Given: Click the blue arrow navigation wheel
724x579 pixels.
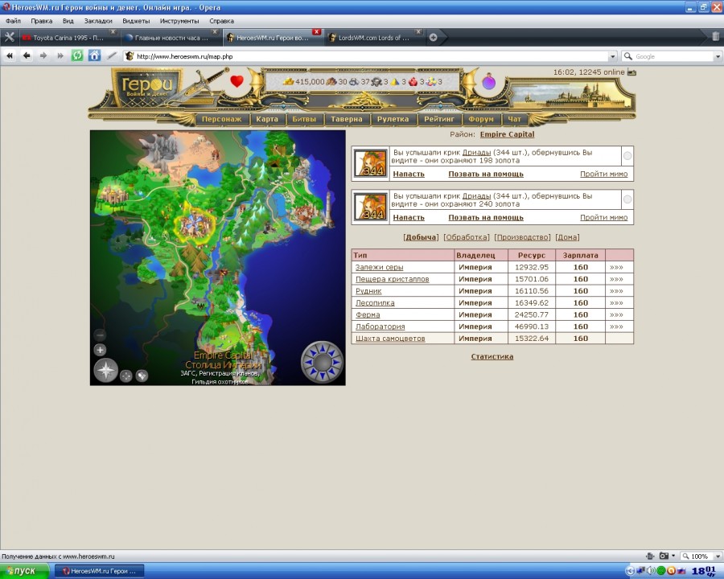Looking at the screenshot, I should click(x=323, y=363).
